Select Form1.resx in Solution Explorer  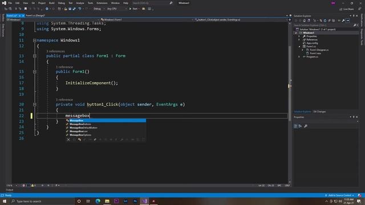click(315, 54)
